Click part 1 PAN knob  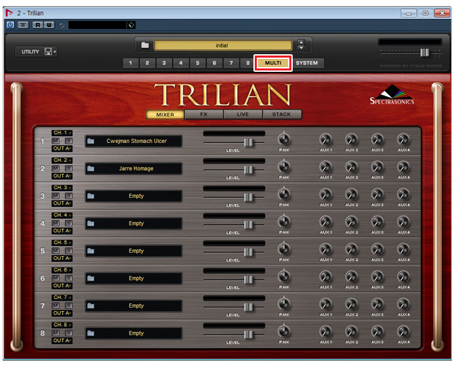pyautogui.click(x=284, y=140)
